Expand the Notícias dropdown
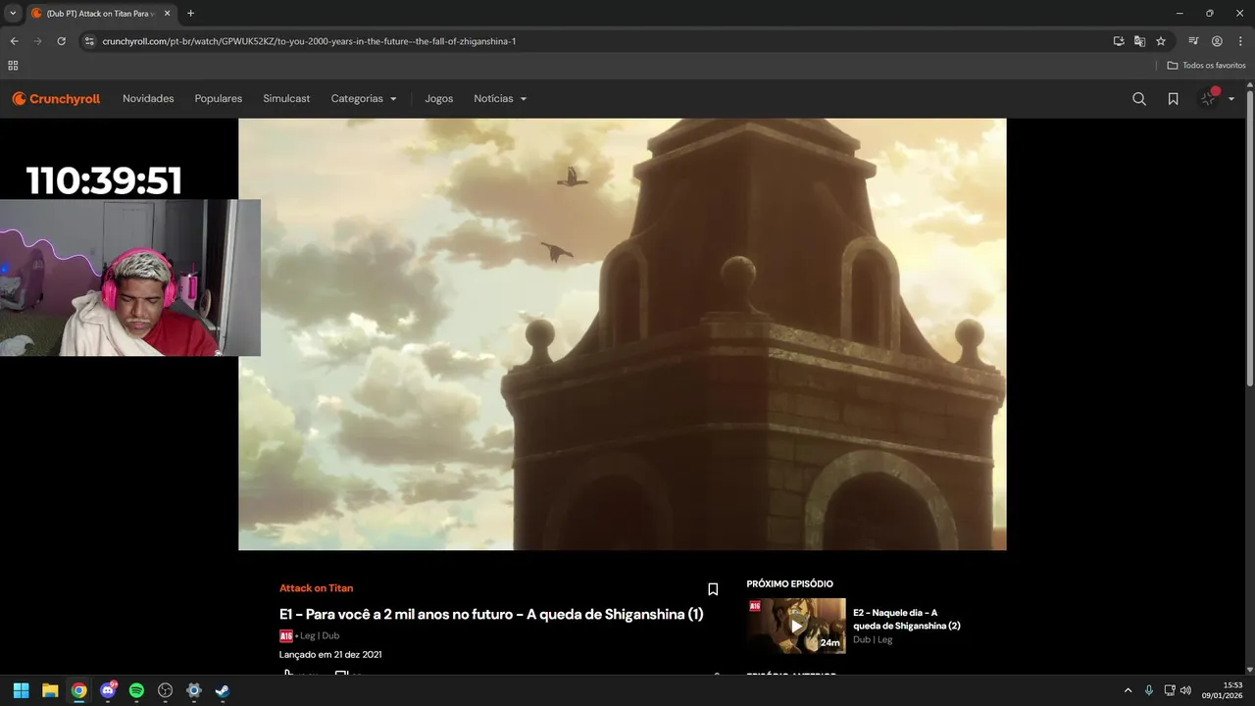Viewport: 1255px width, 706px height. 500,99
